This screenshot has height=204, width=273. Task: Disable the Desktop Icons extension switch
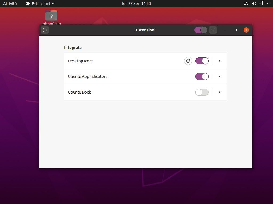(x=202, y=61)
